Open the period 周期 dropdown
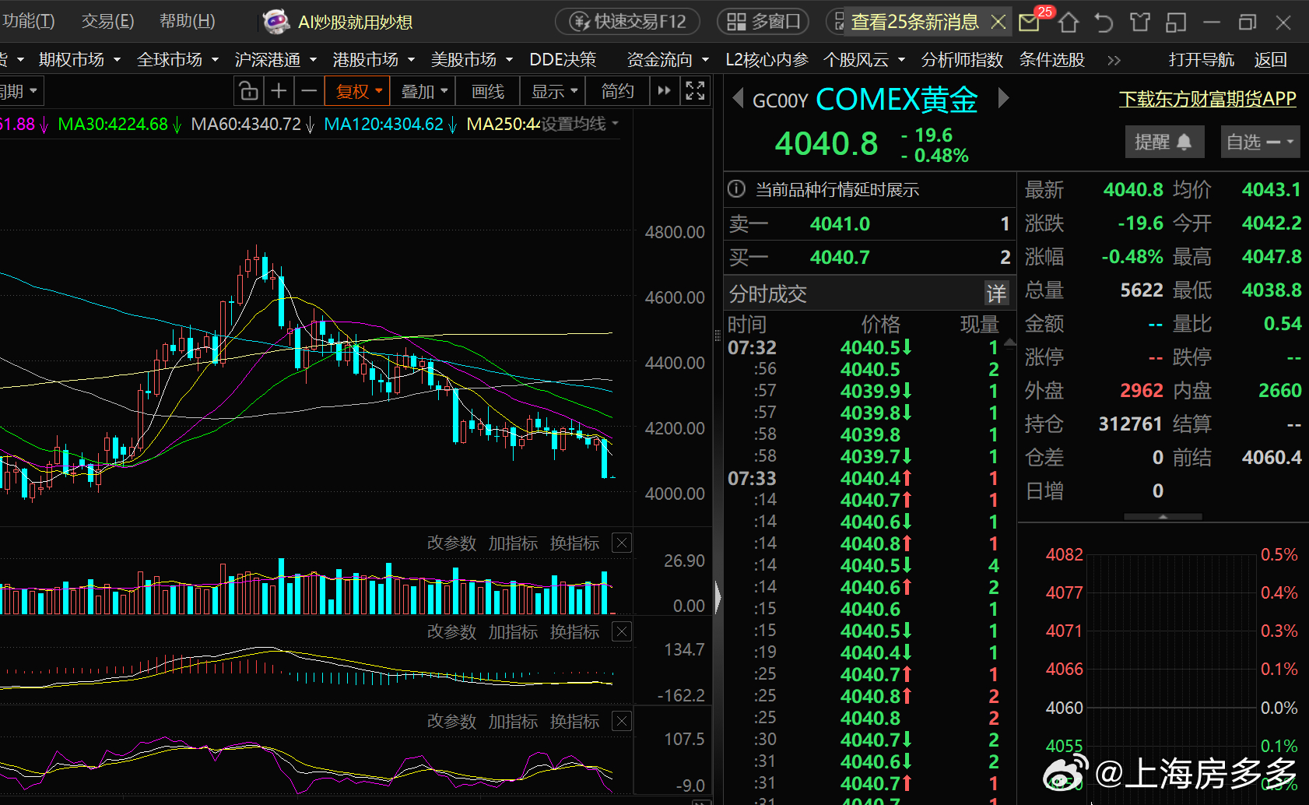 coord(21,91)
